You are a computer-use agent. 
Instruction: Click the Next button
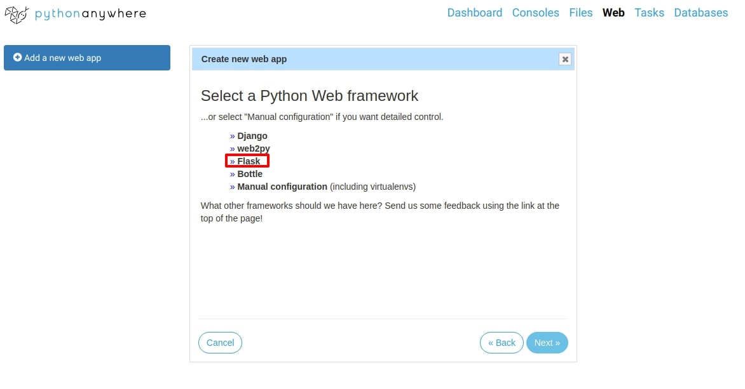coord(547,343)
